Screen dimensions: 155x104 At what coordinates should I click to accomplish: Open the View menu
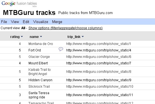point(15,22)
